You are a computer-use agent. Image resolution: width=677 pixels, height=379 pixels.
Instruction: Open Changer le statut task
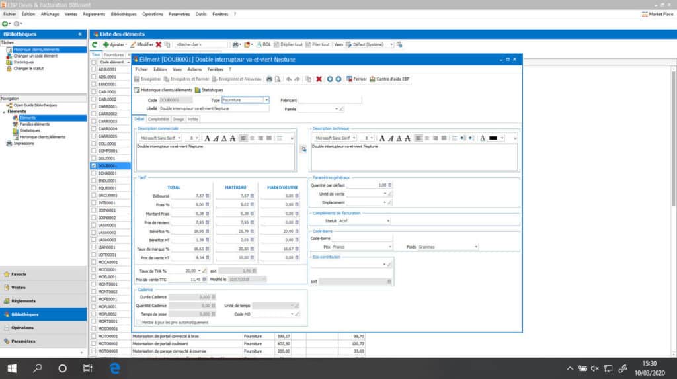coord(28,68)
